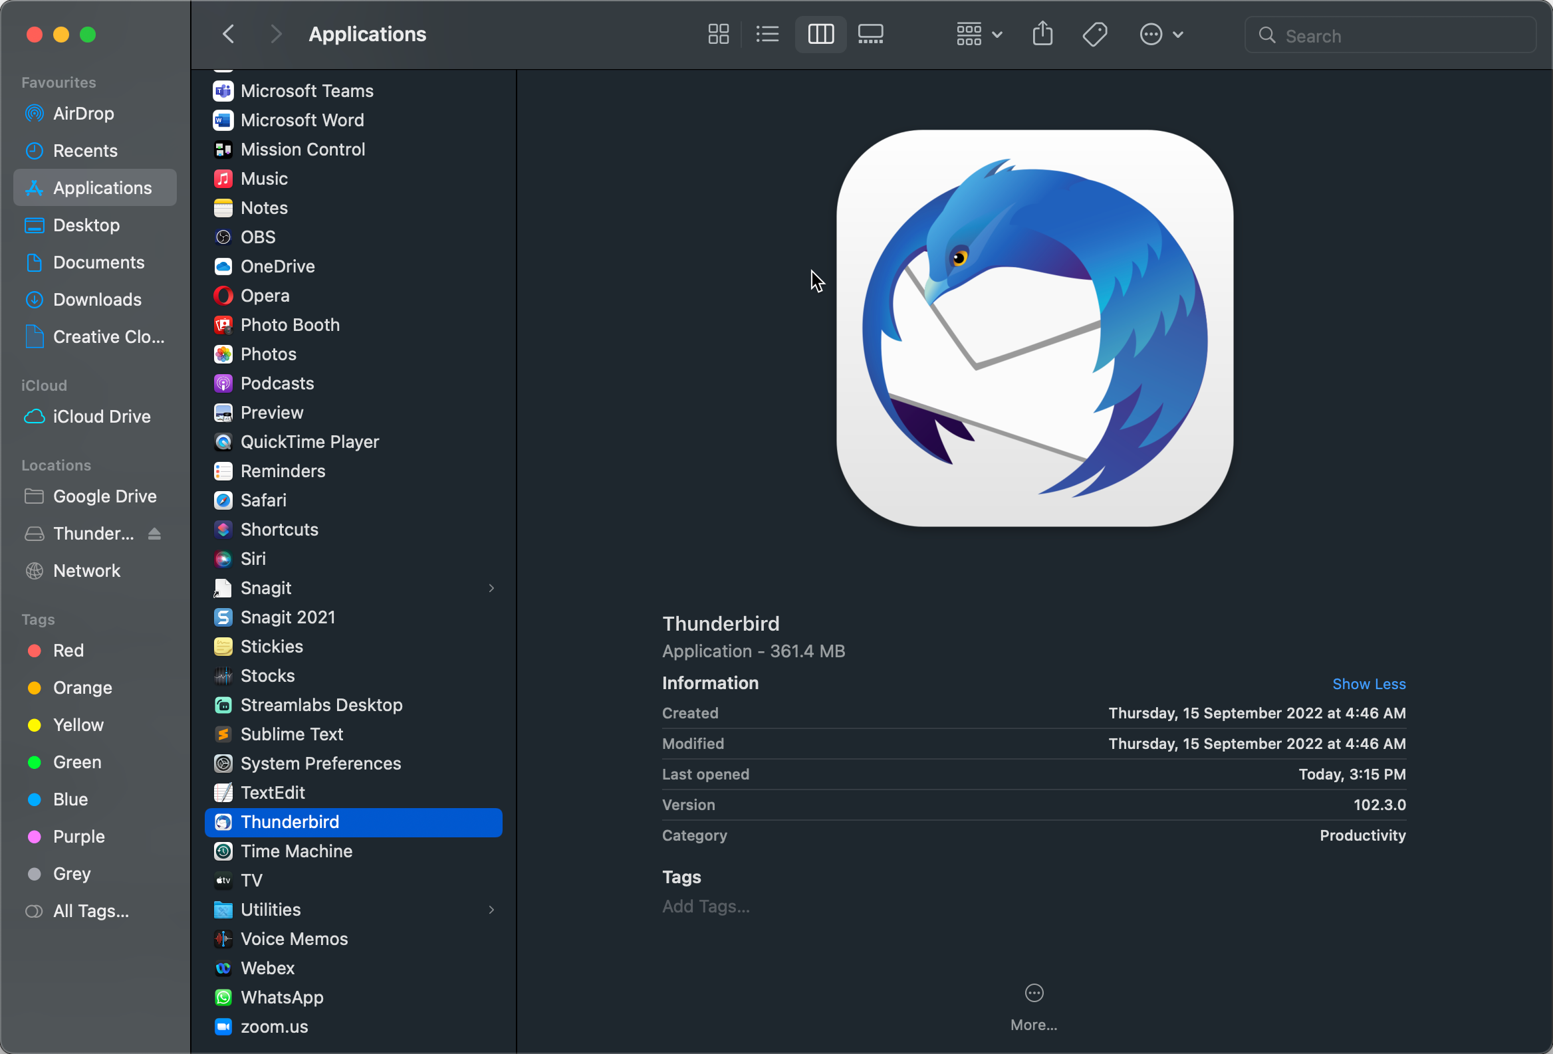Expand the group view dropdown in toolbar
Image resolution: width=1553 pixels, height=1054 pixels.
tap(978, 34)
